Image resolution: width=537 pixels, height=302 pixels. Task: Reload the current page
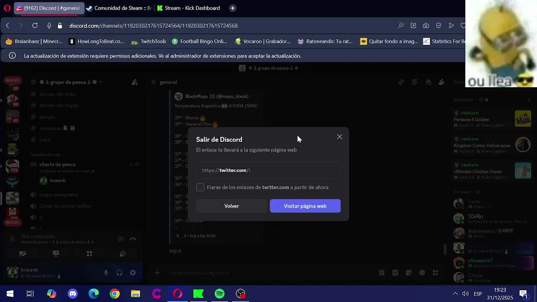click(35, 26)
